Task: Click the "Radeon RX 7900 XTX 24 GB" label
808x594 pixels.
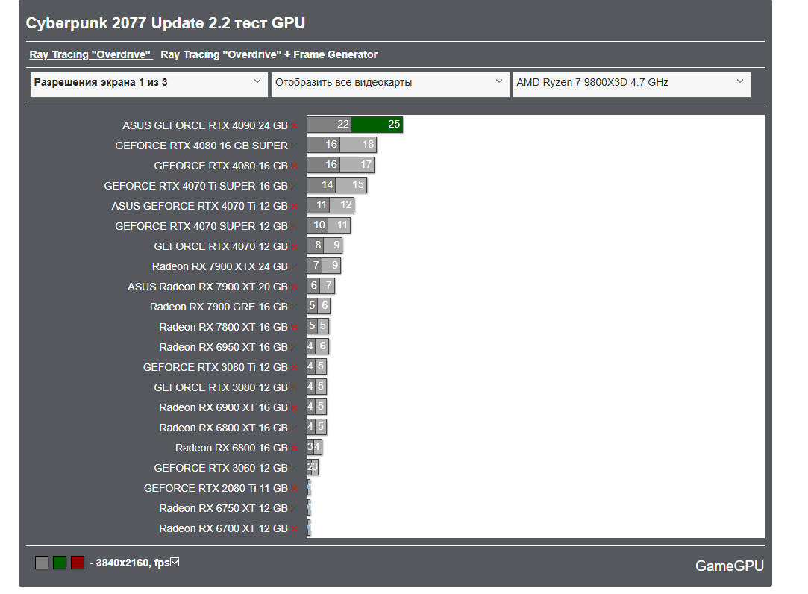Action: tap(220, 266)
